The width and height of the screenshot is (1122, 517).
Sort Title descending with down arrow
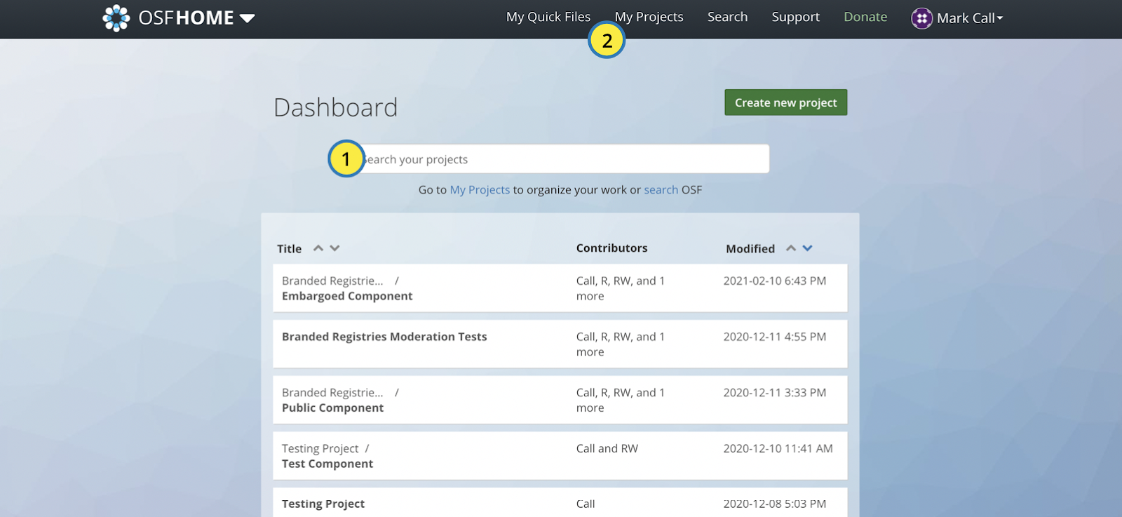click(x=334, y=248)
